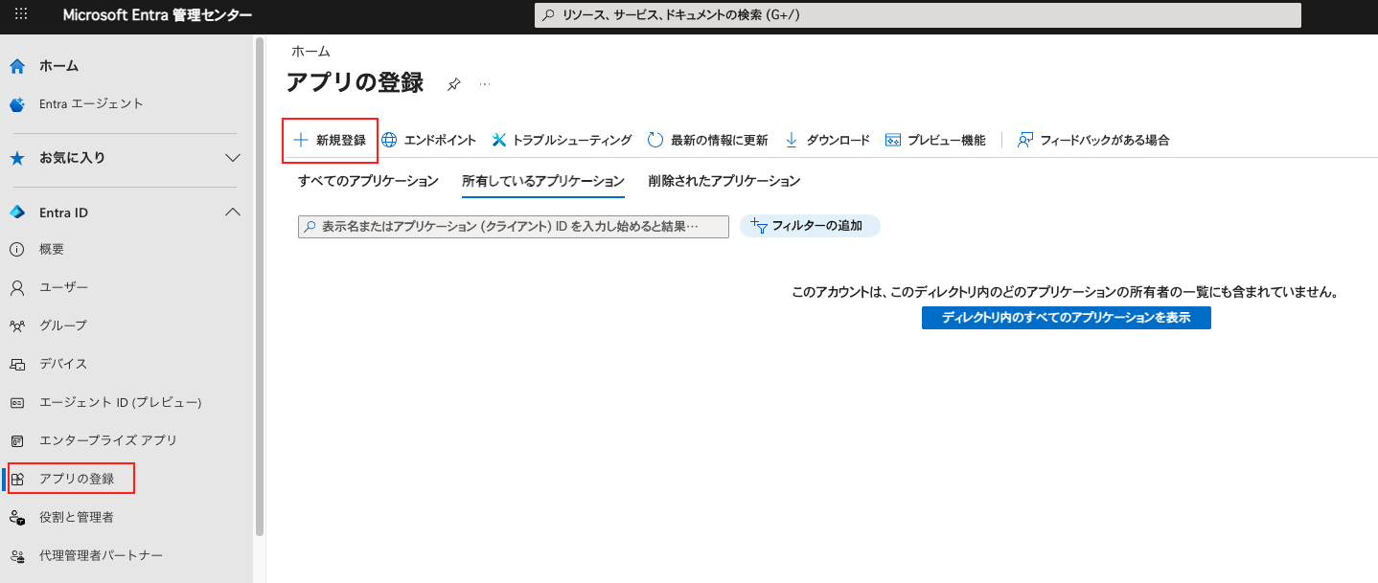The width and height of the screenshot is (1378, 583).
Task: Expand the お気に入り section chevron
Action: (x=232, y=158)
